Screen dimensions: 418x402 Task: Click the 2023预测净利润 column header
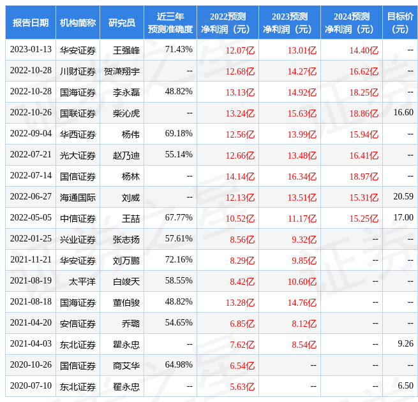pos(290,22)
